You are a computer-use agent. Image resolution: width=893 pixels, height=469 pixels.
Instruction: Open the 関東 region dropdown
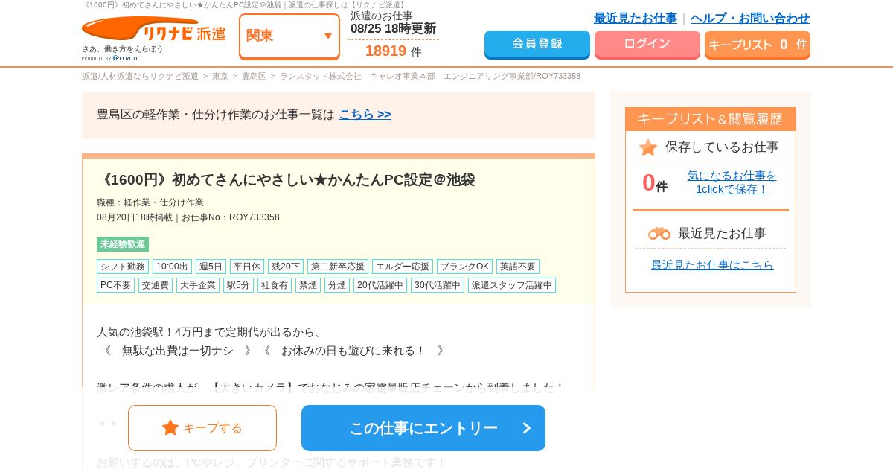pos(289,36)
